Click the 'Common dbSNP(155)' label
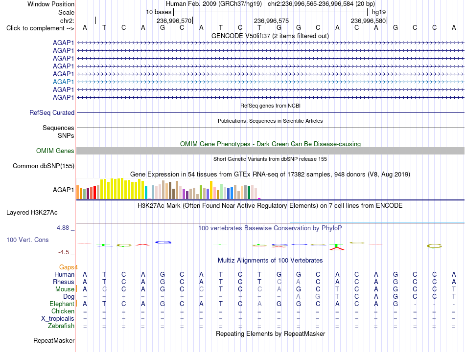Image resolution: width=465 pixels, height=352 pixels. pos(43,166)
